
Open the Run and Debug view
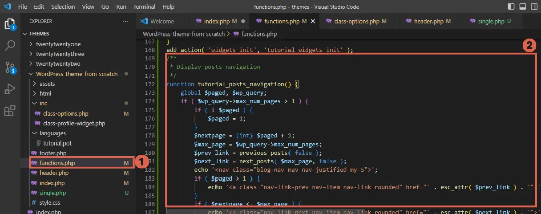10,89
